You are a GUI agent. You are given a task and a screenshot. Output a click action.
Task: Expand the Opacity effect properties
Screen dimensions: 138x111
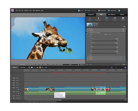(88, 31)
